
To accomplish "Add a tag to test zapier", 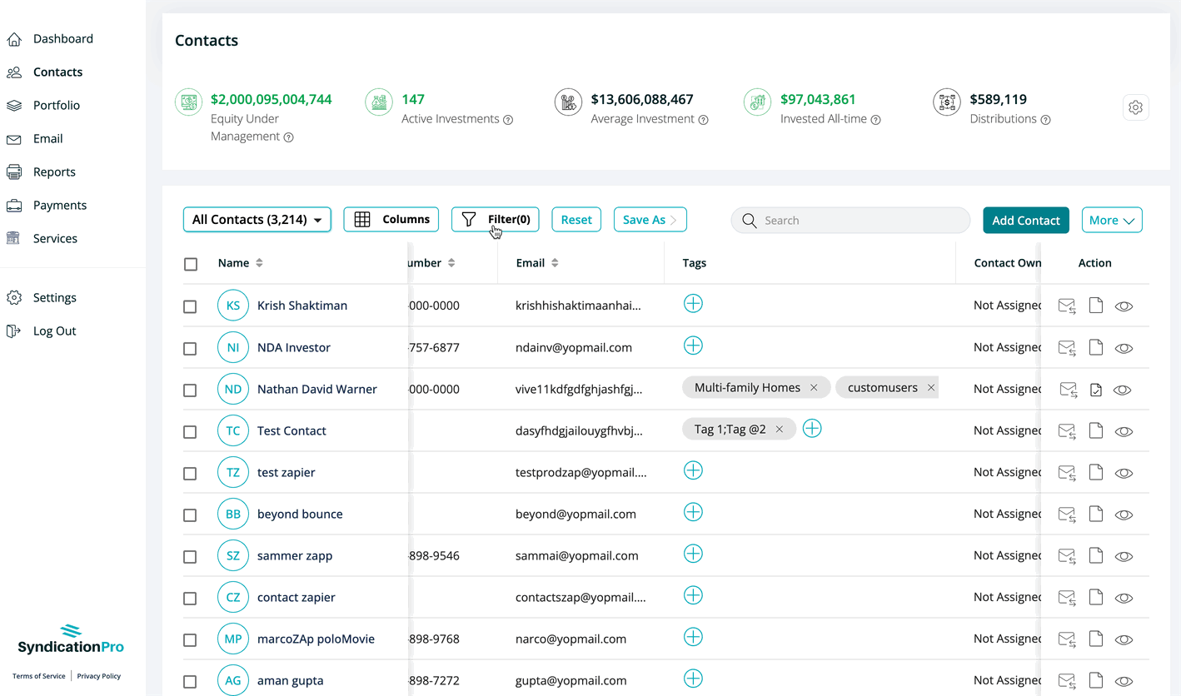I will [x=693, y=470].
